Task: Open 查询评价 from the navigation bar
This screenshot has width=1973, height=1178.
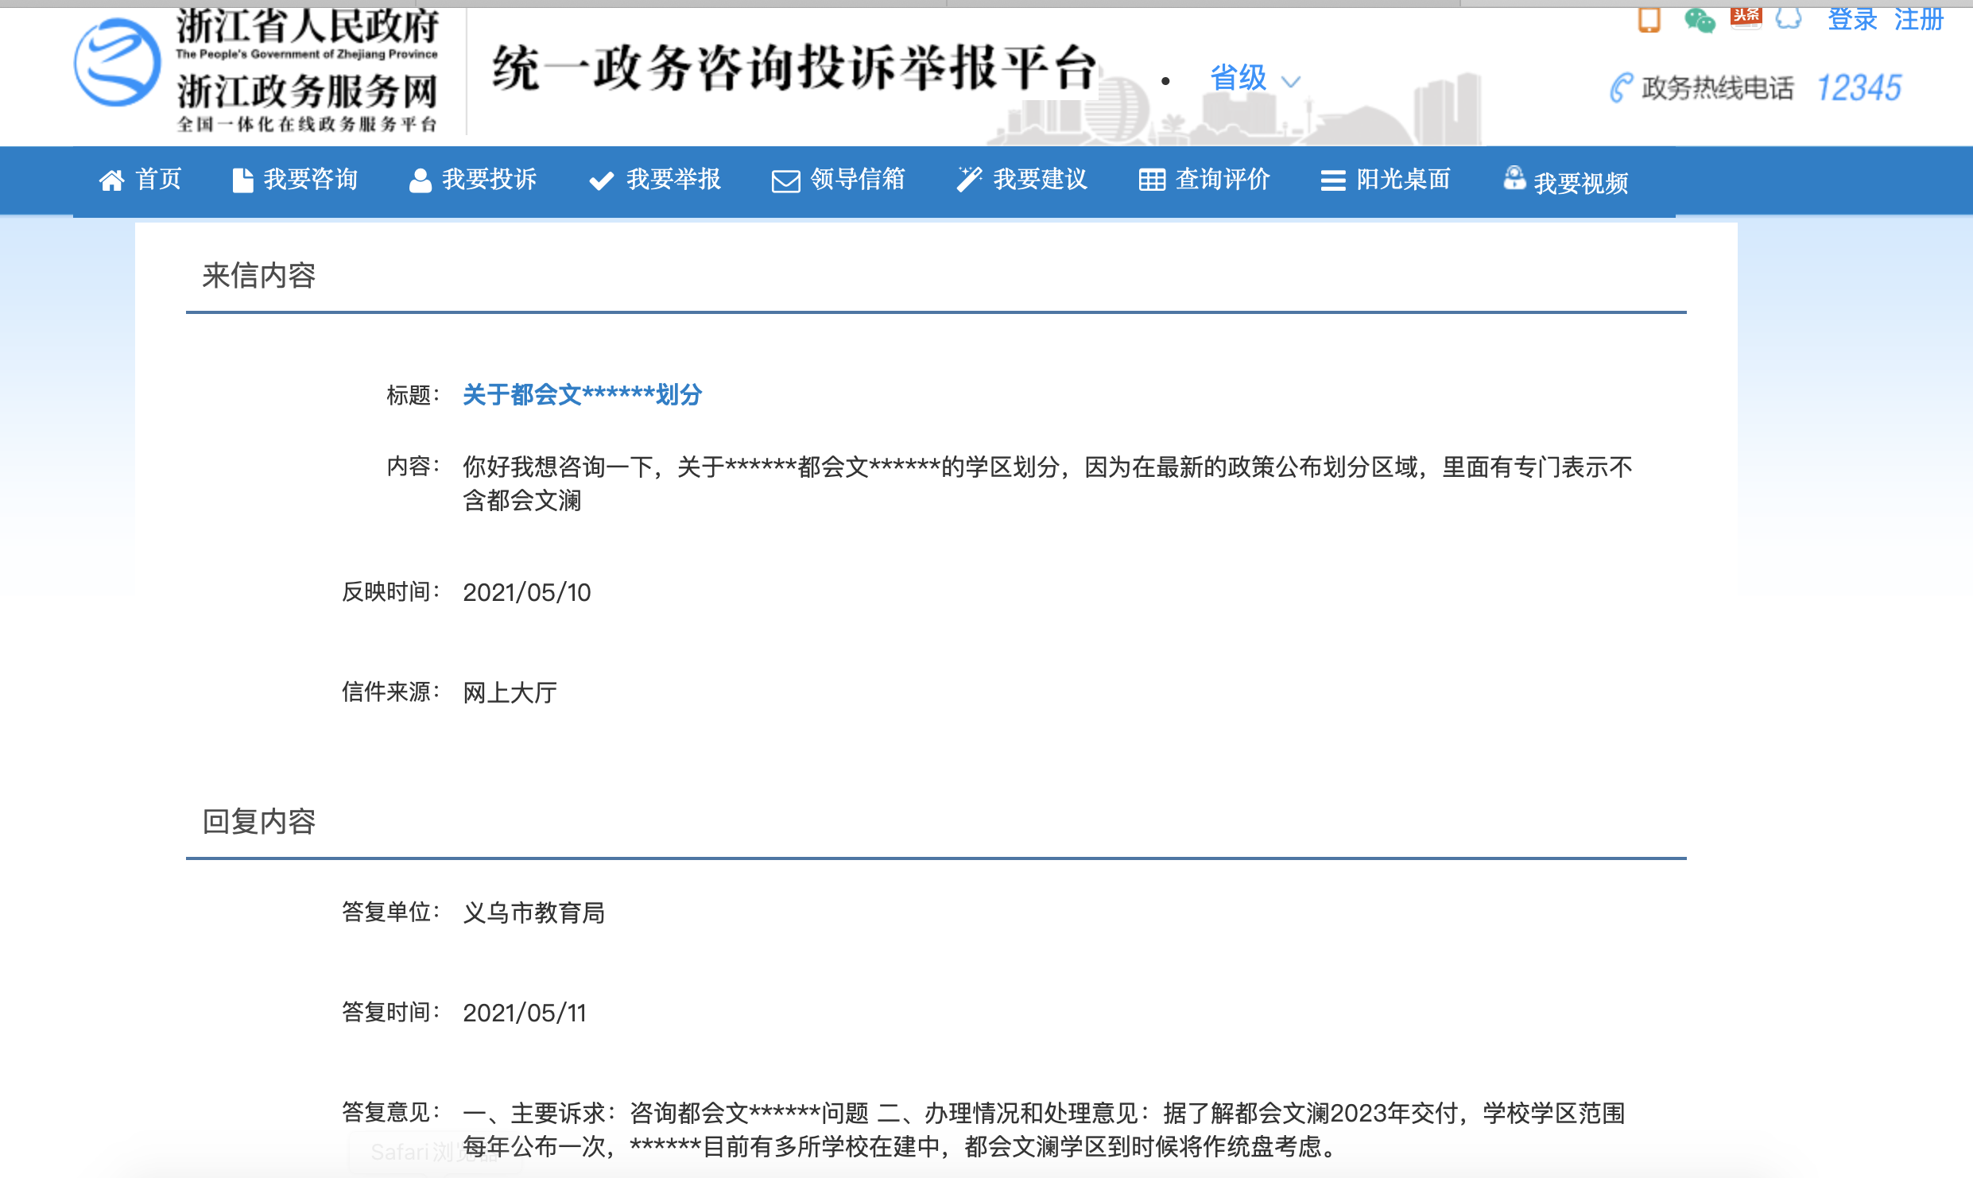Action: click(x=1223, y=180)
